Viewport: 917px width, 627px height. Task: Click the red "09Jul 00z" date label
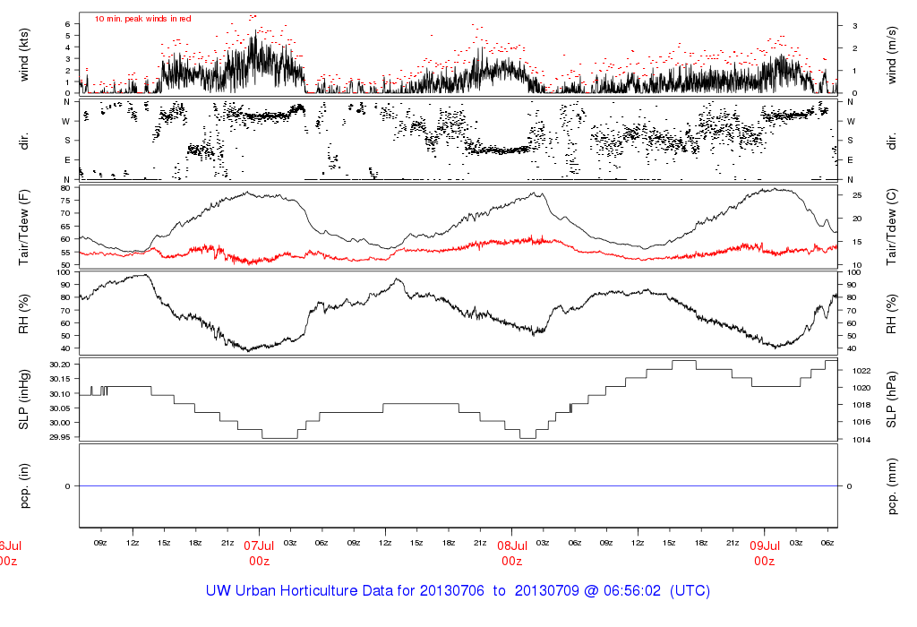click(x=765, y=554)
